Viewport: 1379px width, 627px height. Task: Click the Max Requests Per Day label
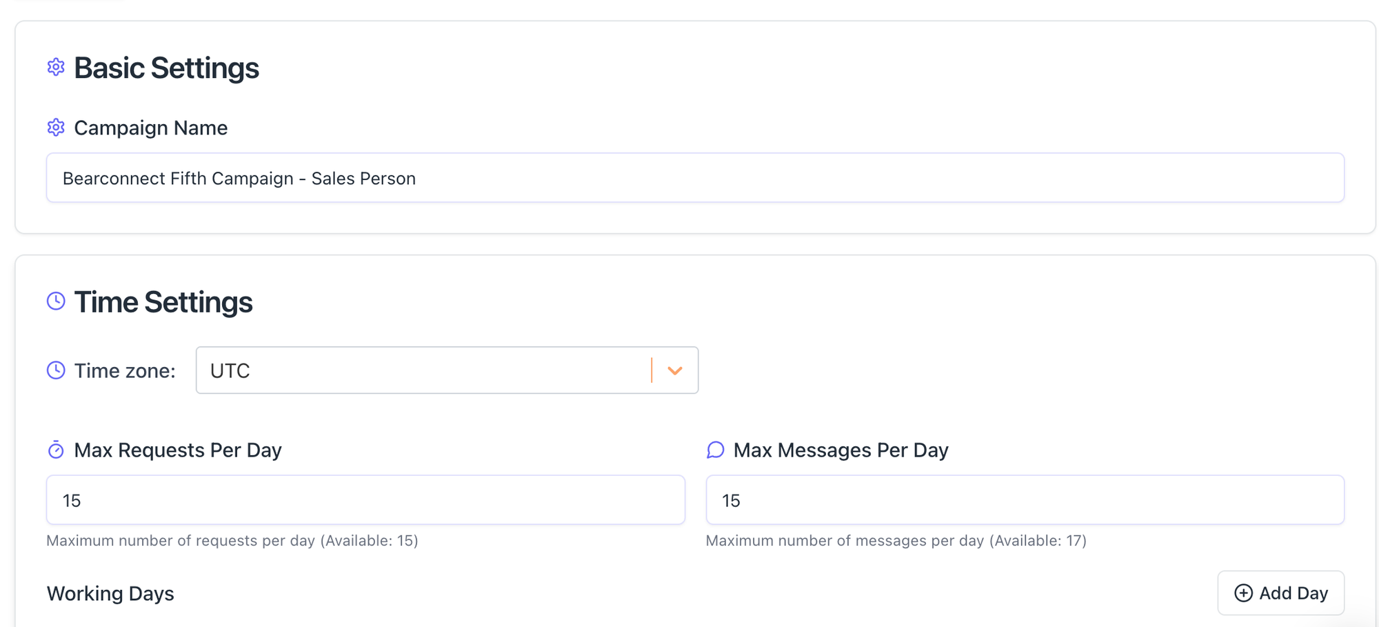tap(178, 450)
